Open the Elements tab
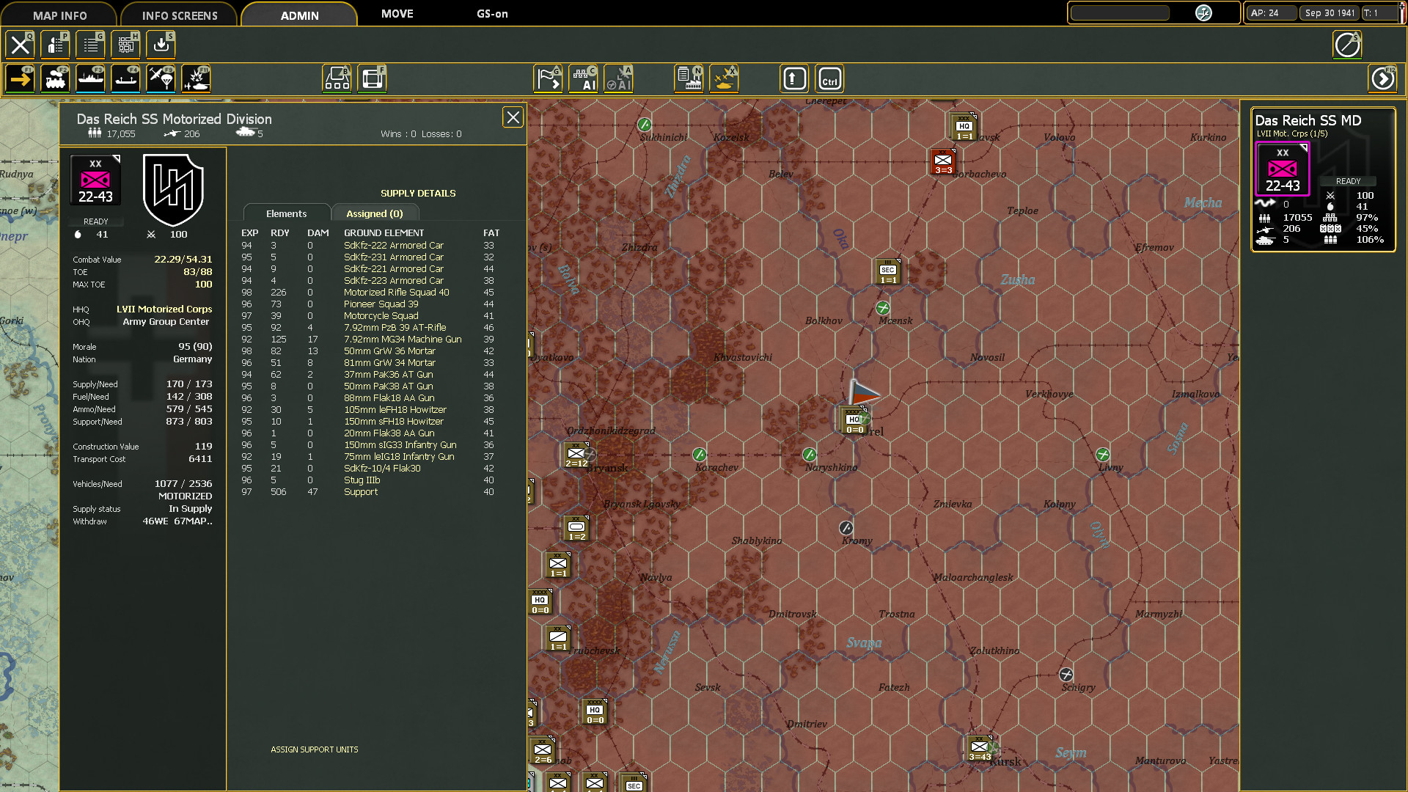The image size is (1408, 792). [x=287, y=213]
